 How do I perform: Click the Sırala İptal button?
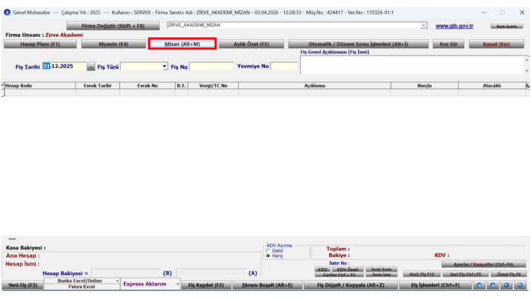[x=381, y=274]
